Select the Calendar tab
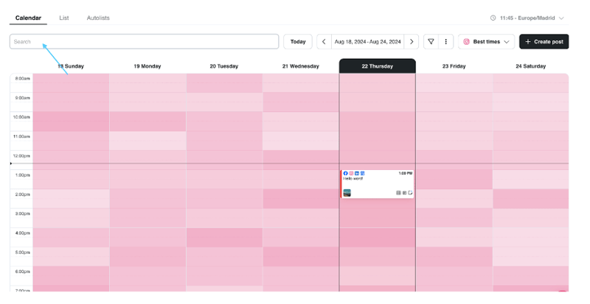Image resolution: width=590 pixels, height=304 pixels. click(x=28, y=18)
